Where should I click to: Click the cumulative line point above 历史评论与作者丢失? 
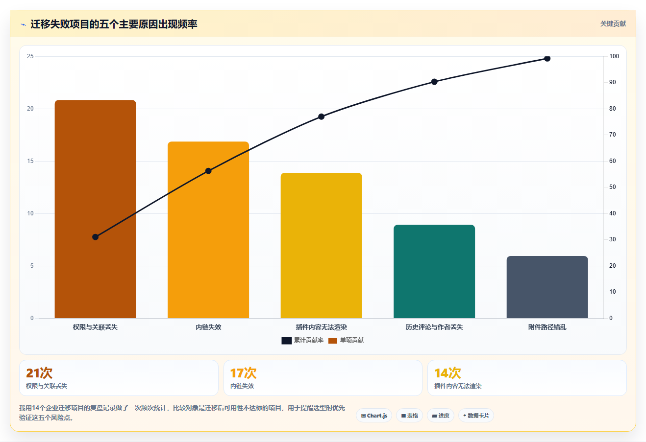(x=434, y=82)
